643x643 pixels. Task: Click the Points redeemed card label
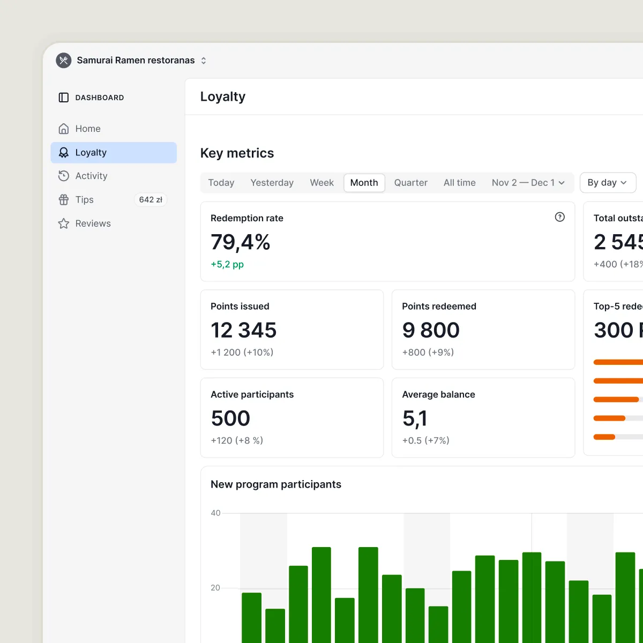pyautogui.click(x=439, y=306)
